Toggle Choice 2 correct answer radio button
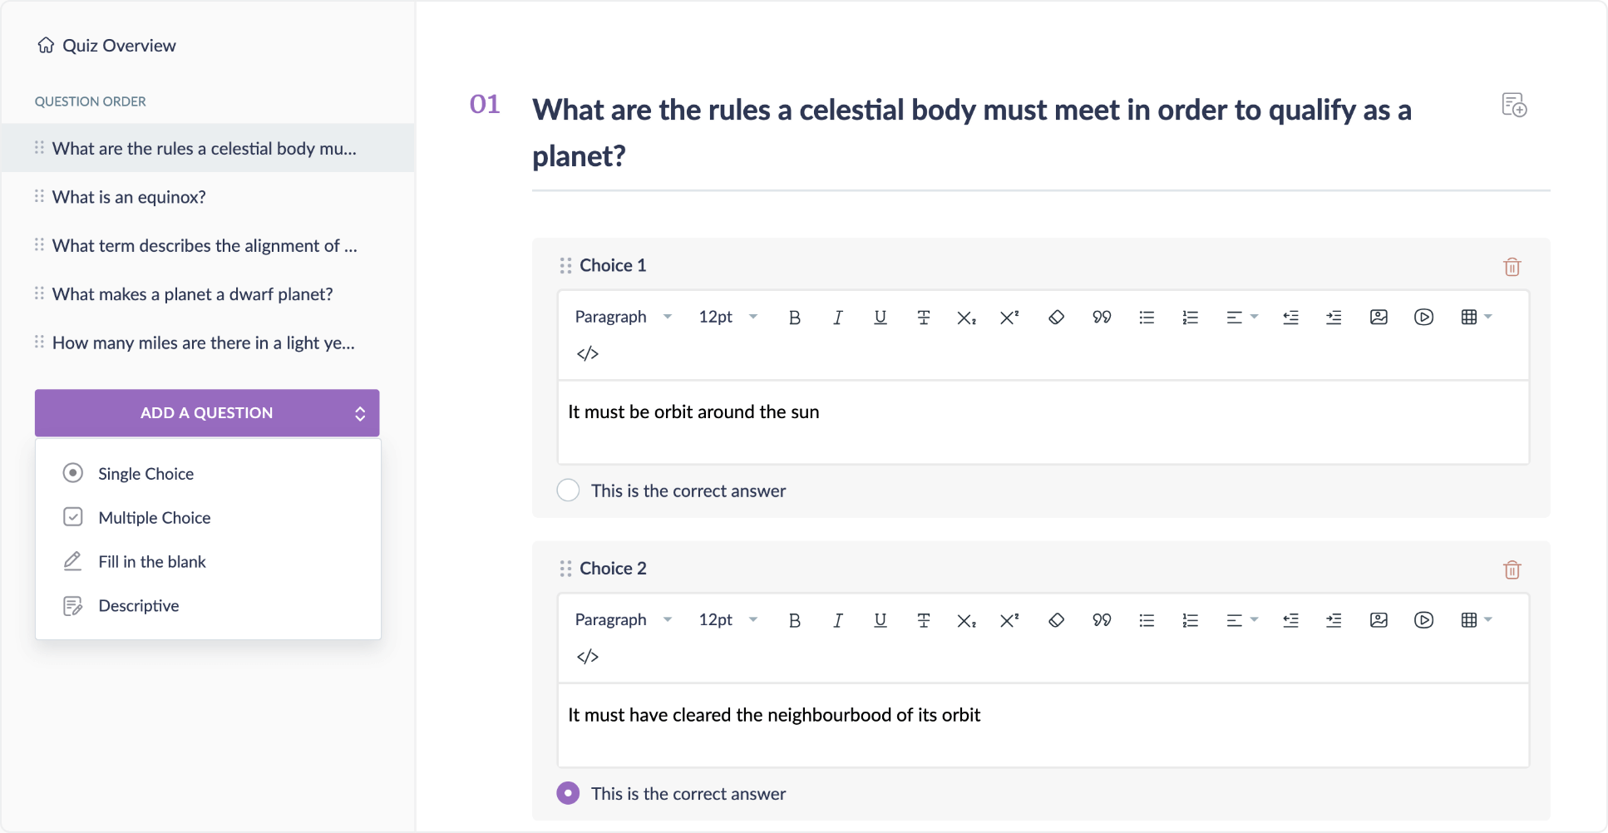The height and width of the screenshot is (833, 1608). 568,793
